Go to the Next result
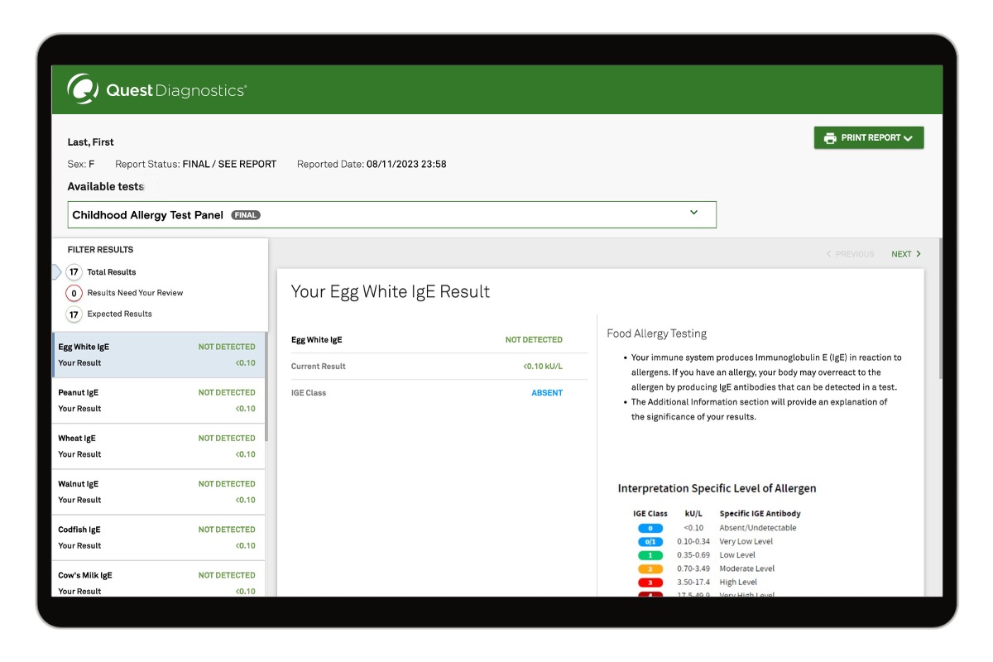993x662 pixels. pyautogui.click(x=905, y=254)
